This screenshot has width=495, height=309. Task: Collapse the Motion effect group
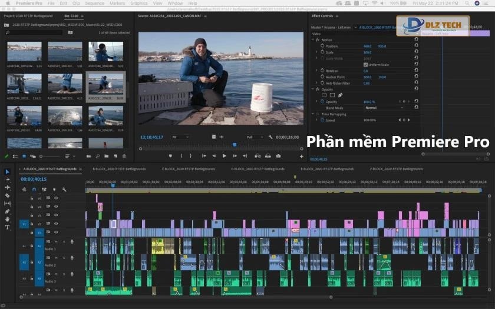pyautogui.click(x=313, y=40)
